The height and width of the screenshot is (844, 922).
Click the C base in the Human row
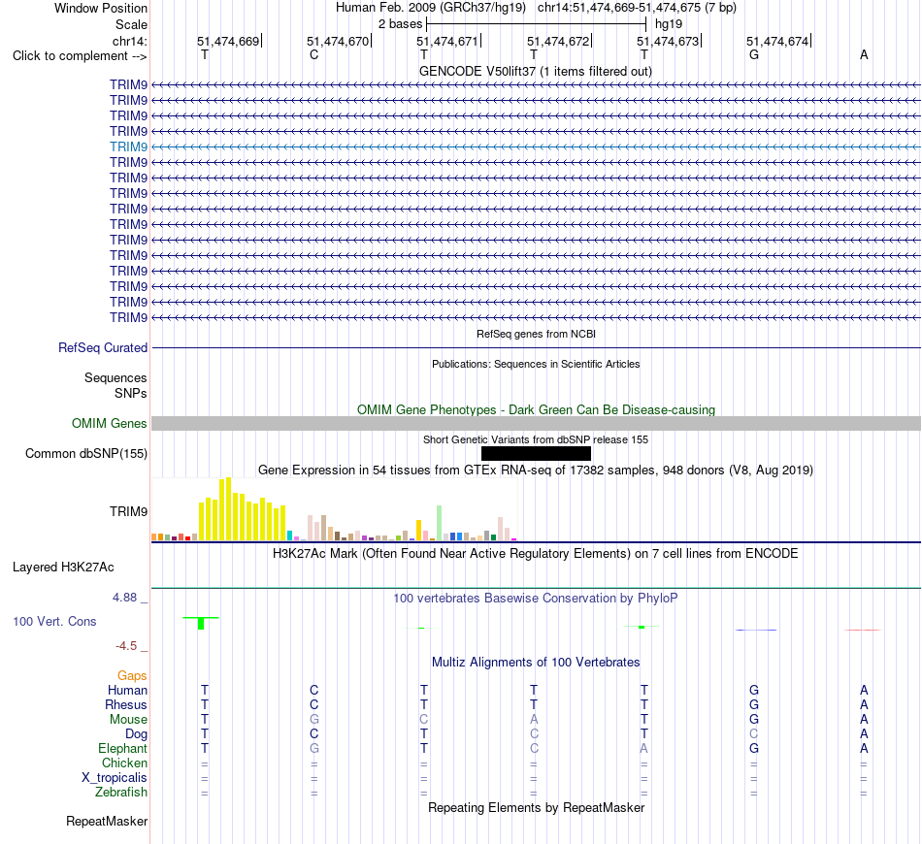tap(314, 690)
